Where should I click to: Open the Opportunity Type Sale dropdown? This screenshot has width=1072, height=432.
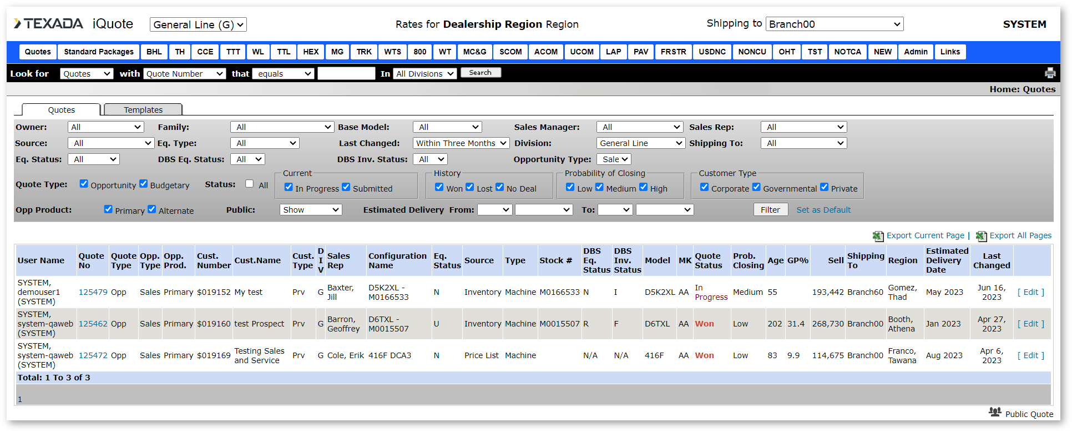[x=614, y=159]
